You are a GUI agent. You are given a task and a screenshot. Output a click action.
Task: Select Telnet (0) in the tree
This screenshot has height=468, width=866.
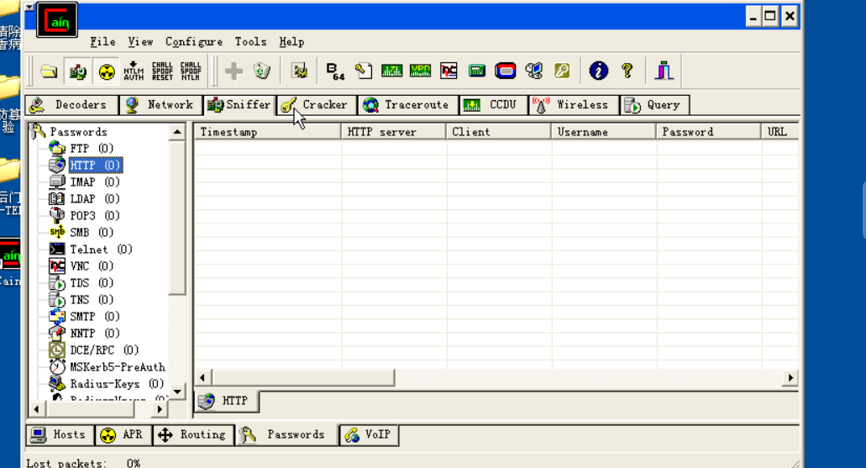101,250
